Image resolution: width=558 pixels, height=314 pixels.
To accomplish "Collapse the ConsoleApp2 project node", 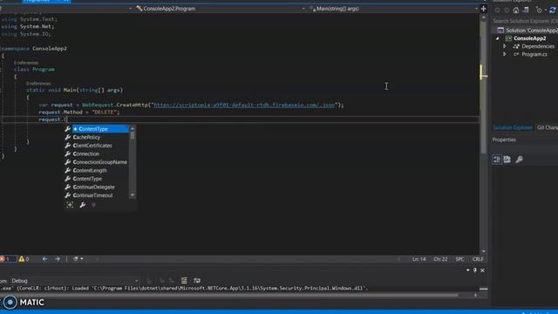I will (x=498, y=38).
